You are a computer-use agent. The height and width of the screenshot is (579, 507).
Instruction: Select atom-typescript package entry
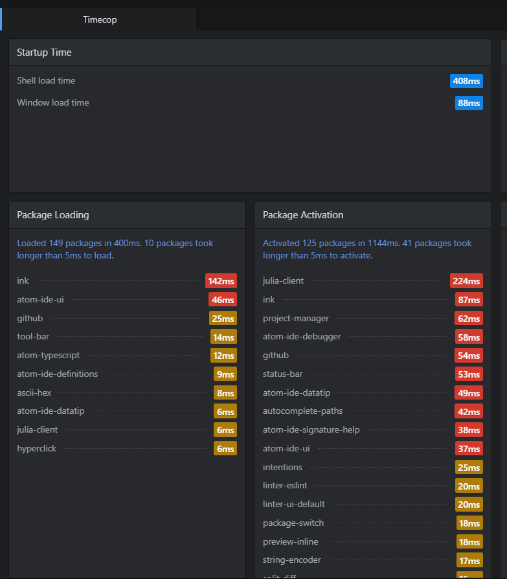49,356
